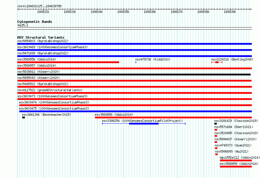Select esv3603473 (1000GenomesConsortiumPhase3) label
The height and width of the screenshot is (178, 260).
(x=53, y=96)
